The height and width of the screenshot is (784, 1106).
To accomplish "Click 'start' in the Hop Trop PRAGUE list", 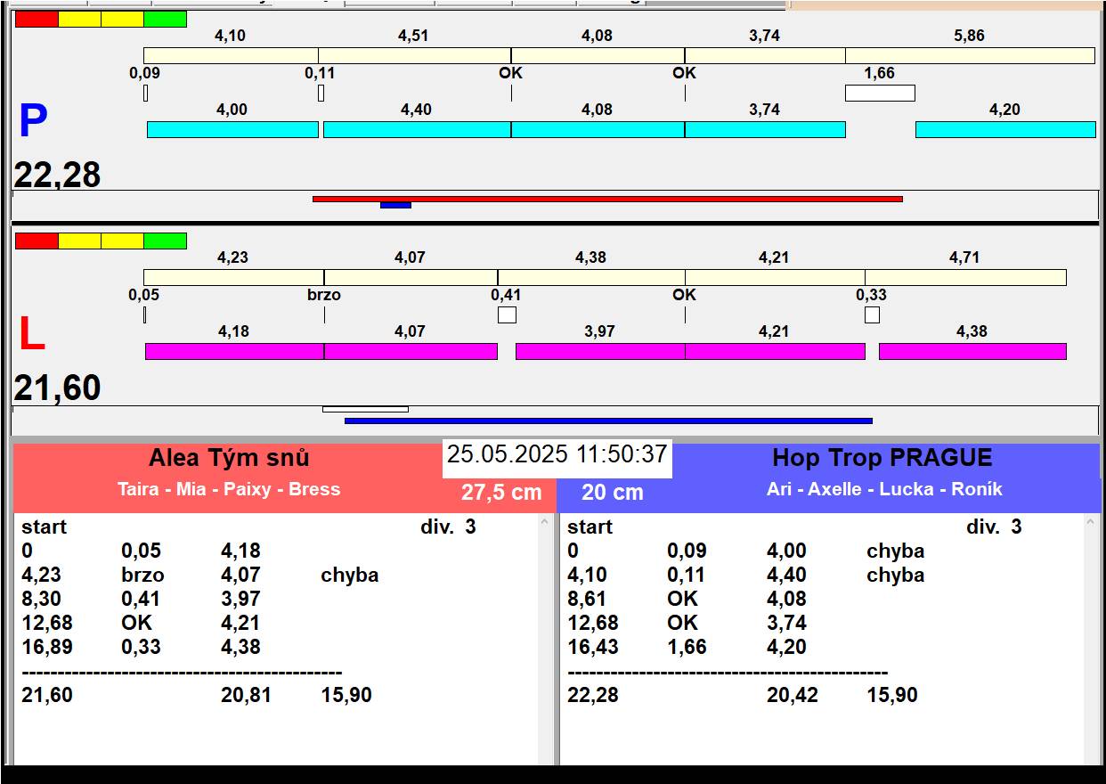I will tap(590, 527).
